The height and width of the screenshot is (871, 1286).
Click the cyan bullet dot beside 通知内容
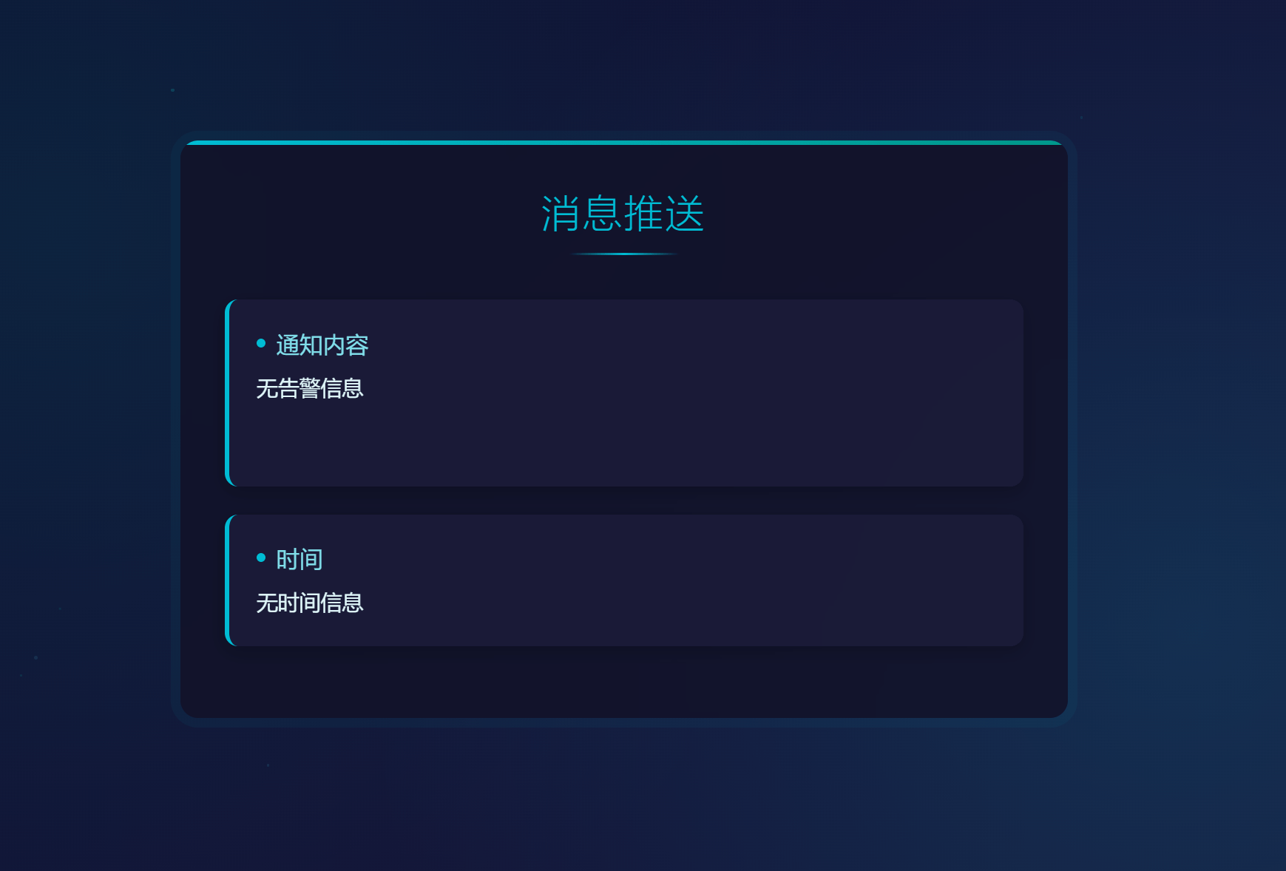pyautogui.click(x=261, y=343)
